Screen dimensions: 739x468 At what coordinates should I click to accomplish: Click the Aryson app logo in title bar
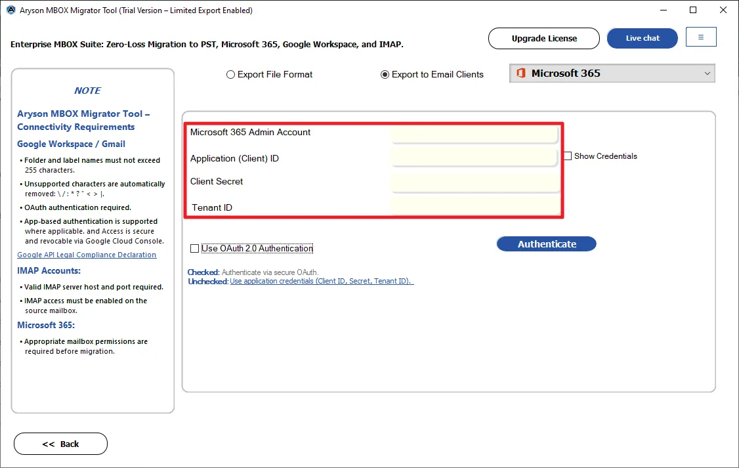click(x=11, y=10)
